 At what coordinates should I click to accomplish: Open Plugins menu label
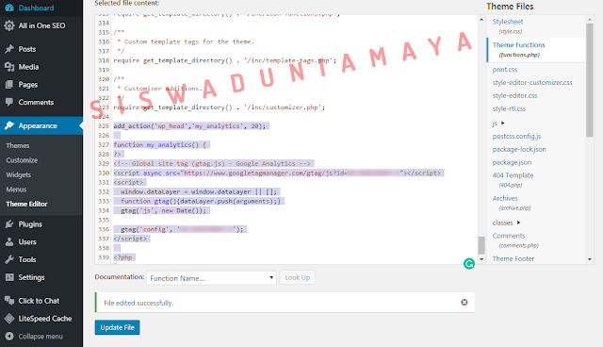click(30, 224)
